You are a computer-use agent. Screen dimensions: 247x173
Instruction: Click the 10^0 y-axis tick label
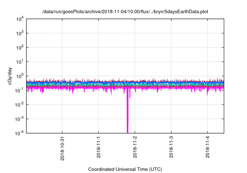(x=20, y=76)
